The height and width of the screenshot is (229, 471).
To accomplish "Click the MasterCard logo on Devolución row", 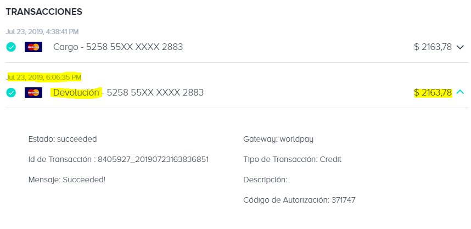I will [33, 92].
